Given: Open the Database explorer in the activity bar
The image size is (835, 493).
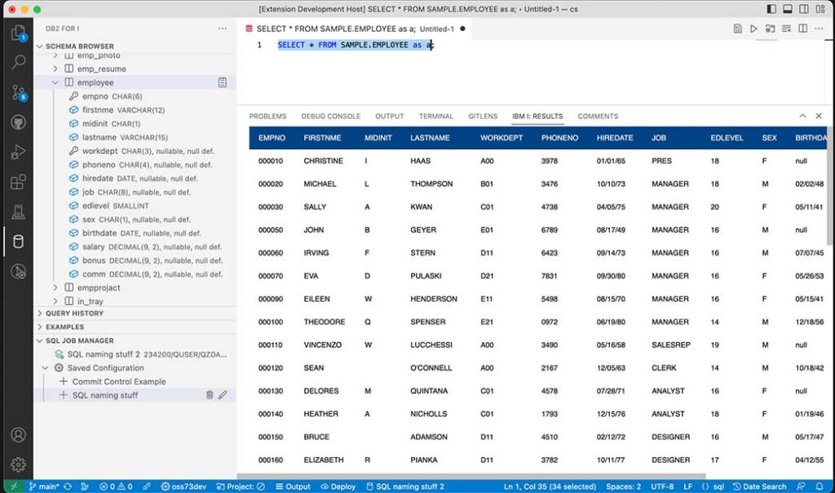Looking at the screenshot, I should [x=16, y=240].
